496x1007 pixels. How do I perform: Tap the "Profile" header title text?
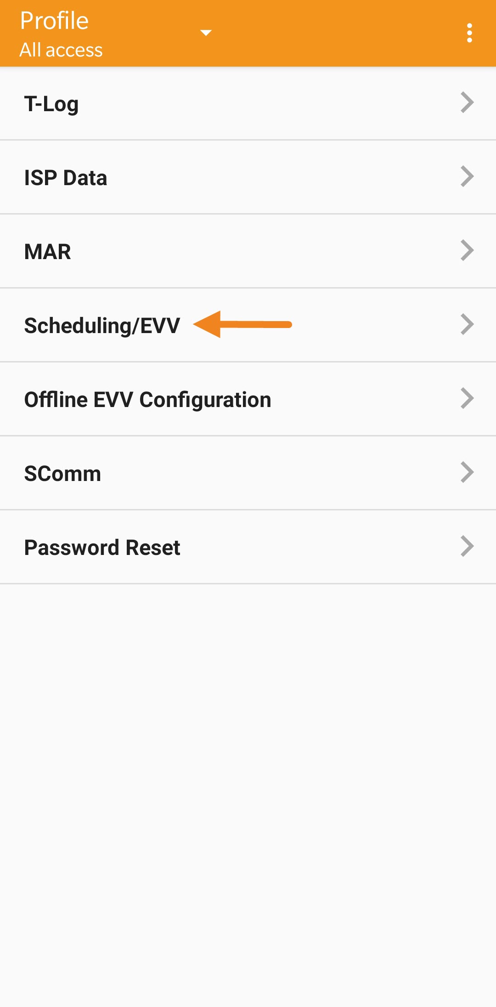54,21
